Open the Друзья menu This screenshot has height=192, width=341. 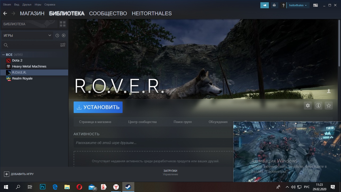point(27,5)
